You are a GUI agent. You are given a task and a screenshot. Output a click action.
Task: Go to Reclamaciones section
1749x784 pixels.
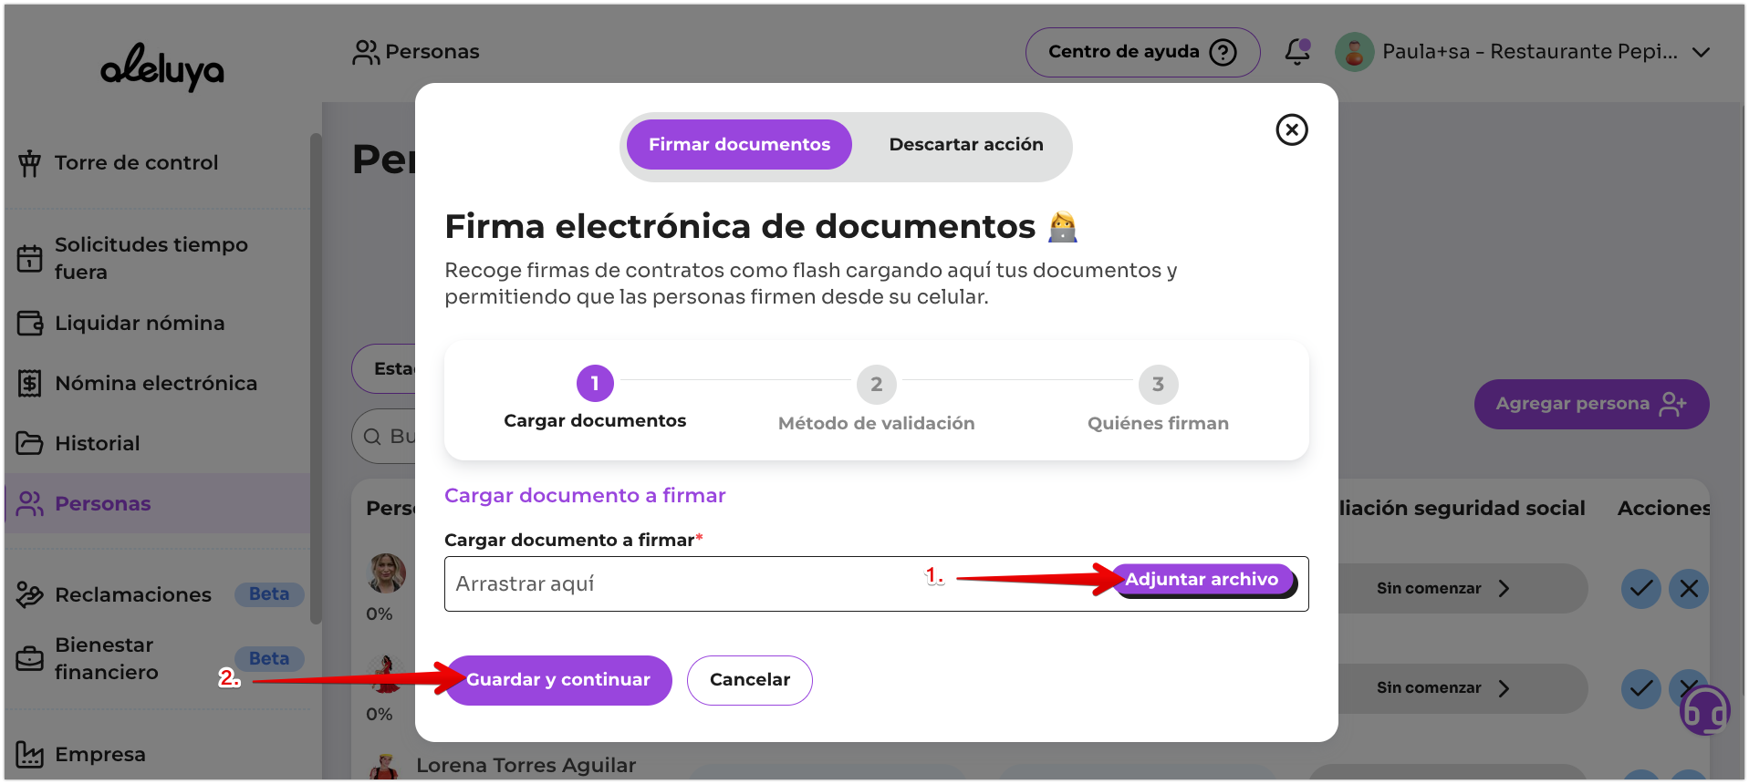click(x=132, y=595)
